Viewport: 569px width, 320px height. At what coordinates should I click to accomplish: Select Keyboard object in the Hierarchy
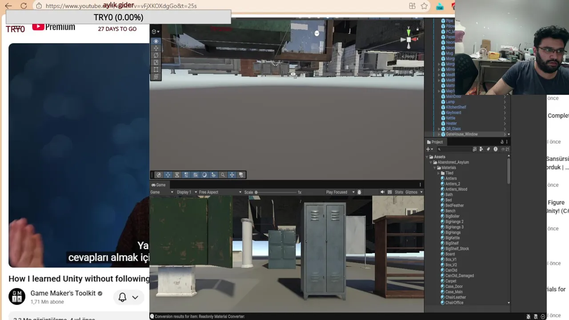(453, 113)
